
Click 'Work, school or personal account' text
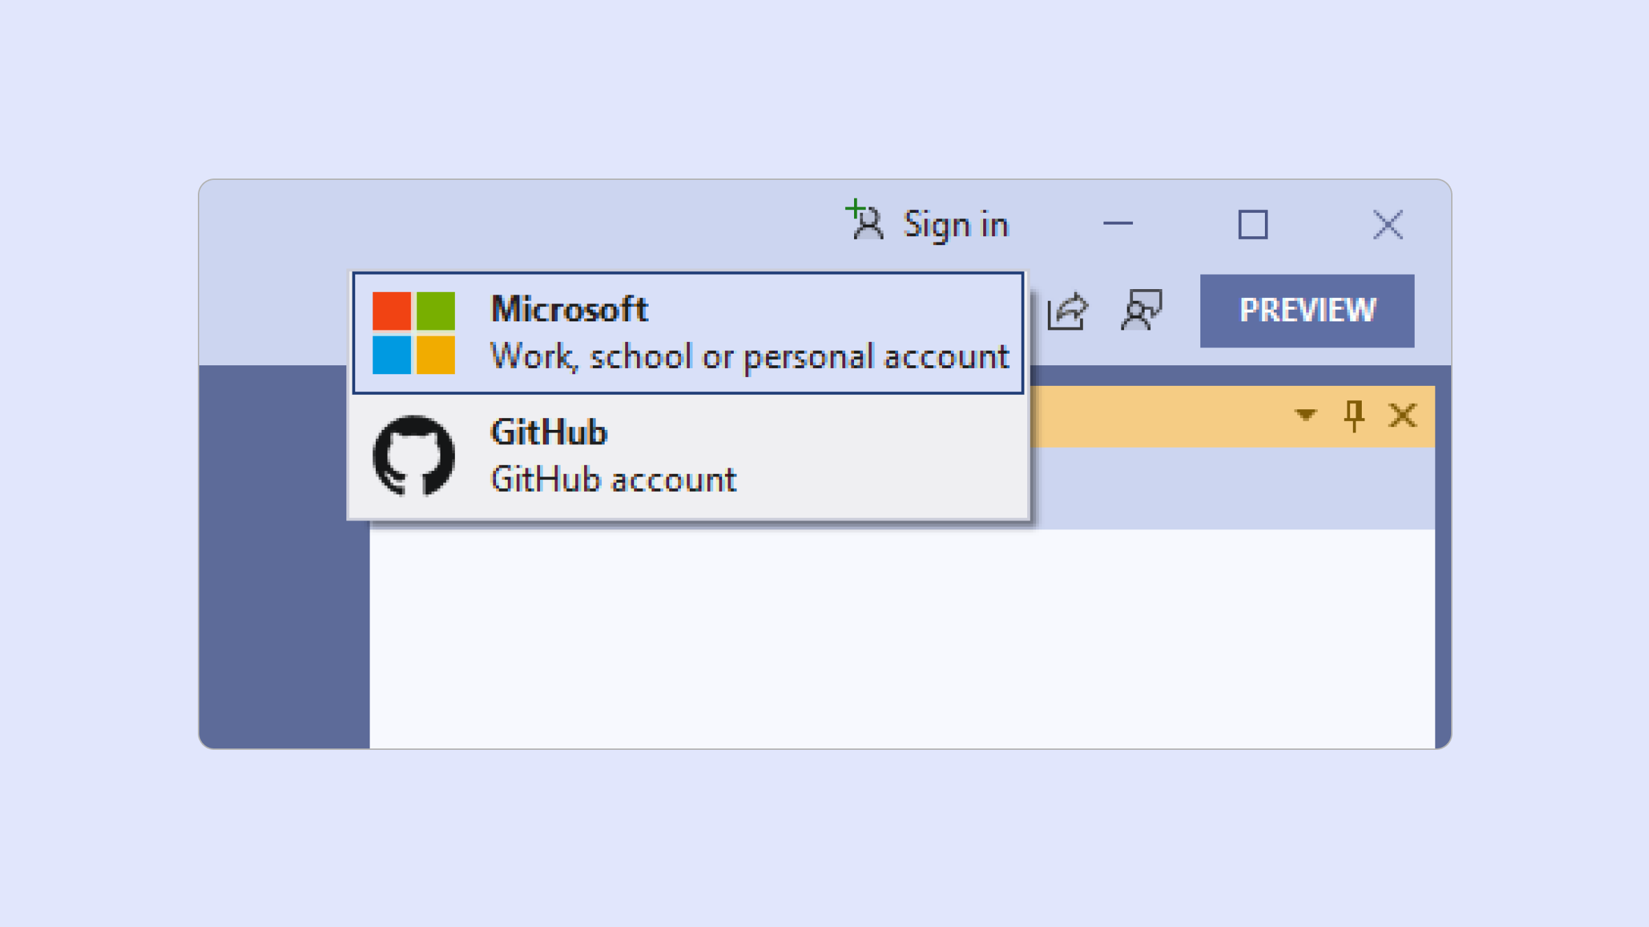749,357
